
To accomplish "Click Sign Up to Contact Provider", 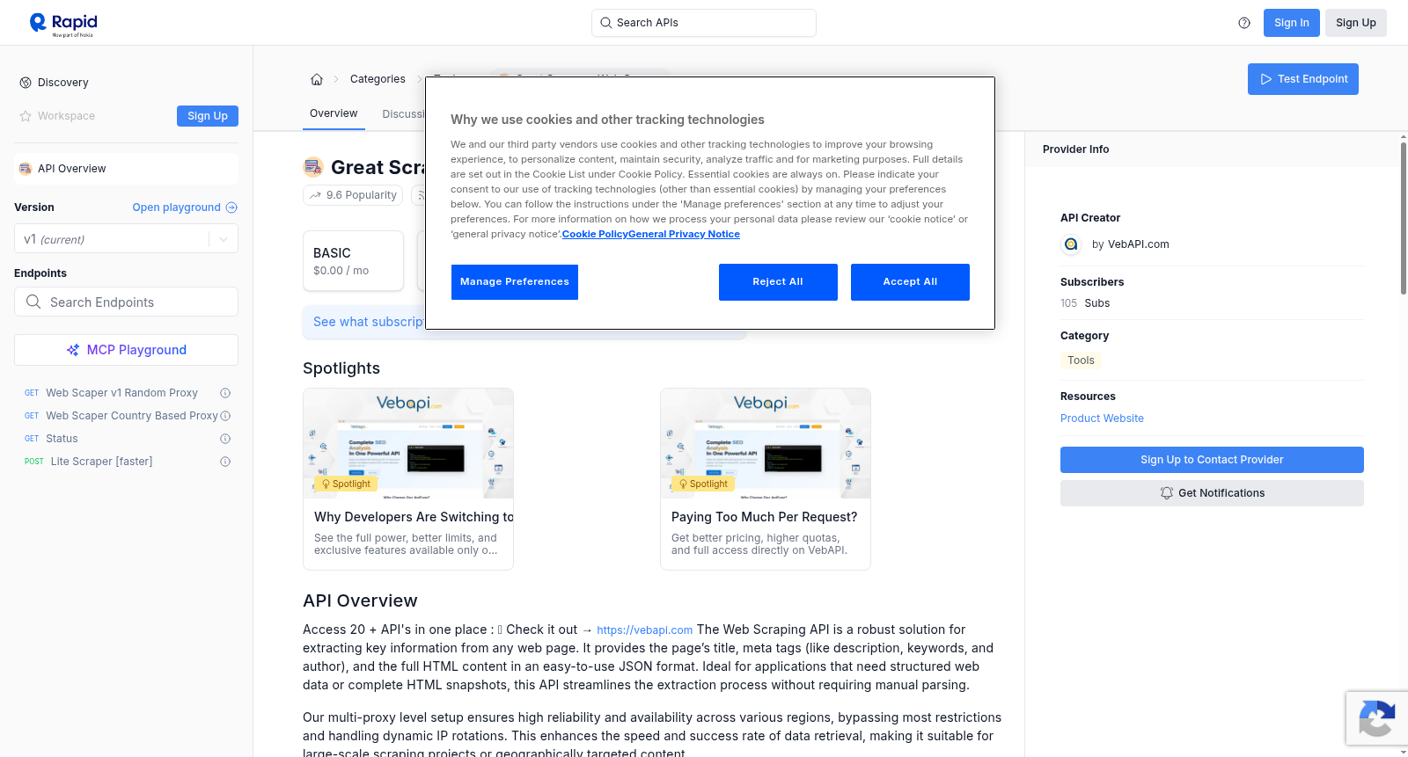I will (1212, 460).
